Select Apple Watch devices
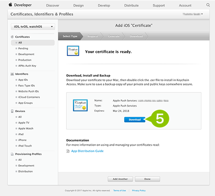 [26, 129]
